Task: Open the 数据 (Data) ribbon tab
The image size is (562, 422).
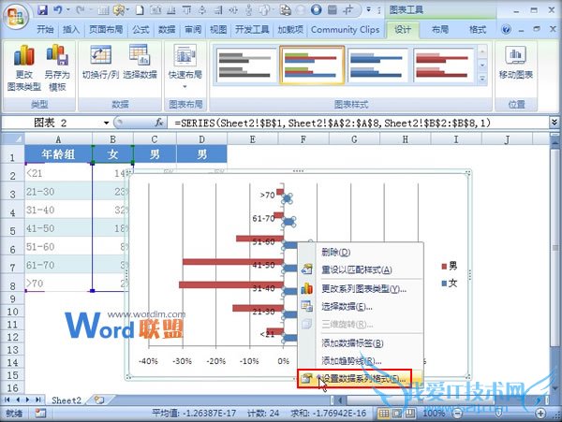Action: pyautogui.click(x=167, y=30)
